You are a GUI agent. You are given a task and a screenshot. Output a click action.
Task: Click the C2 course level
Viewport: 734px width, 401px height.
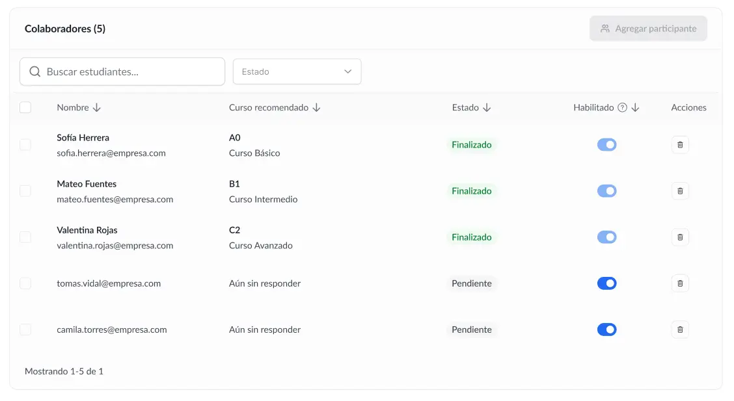[x=234, y=231]
